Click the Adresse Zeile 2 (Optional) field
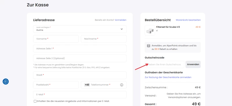Image resolution: width=232 pixels, height=106 pixels. (80, 58)
